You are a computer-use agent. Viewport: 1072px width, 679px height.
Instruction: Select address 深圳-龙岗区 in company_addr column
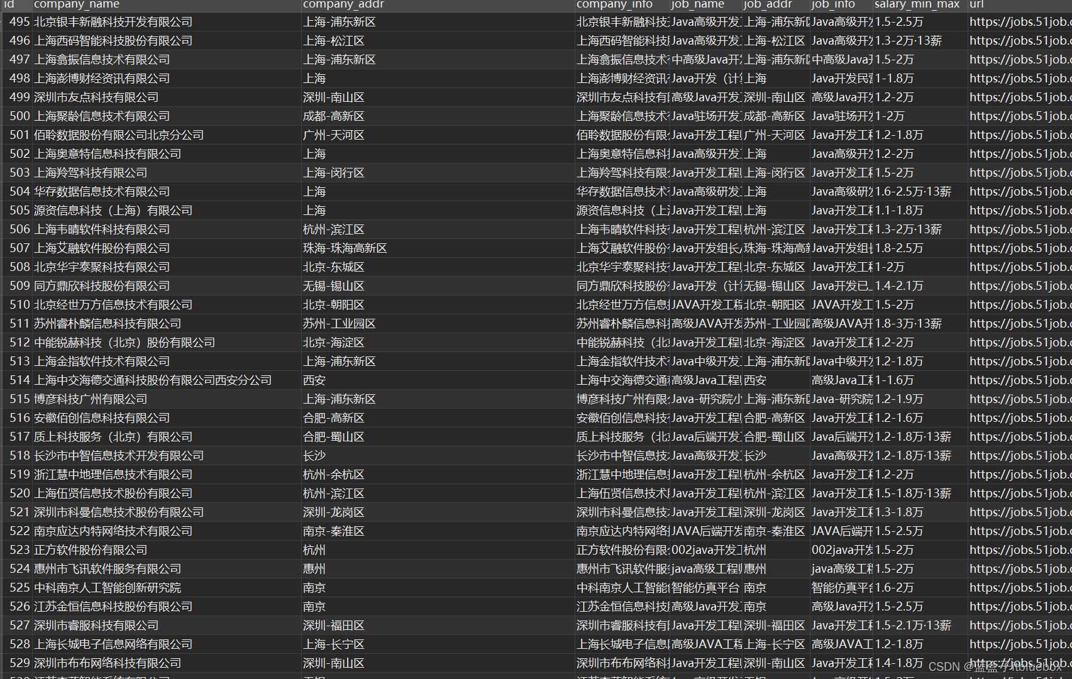pos(334,512)
